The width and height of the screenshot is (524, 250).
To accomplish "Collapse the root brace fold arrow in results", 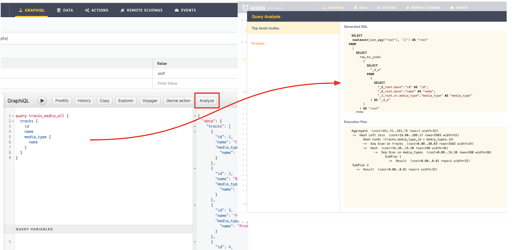I will click(195, 116).
